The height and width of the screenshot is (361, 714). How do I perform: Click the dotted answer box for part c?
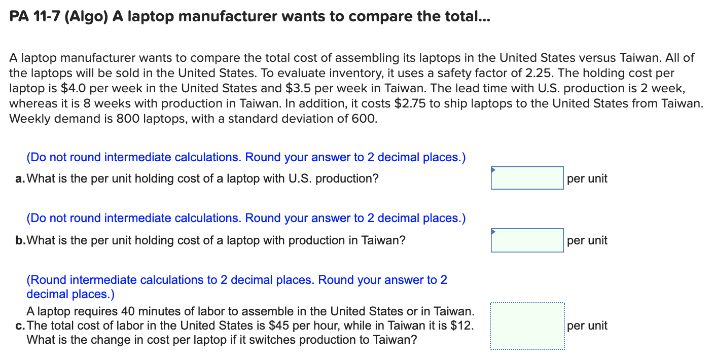coord(527,326)
